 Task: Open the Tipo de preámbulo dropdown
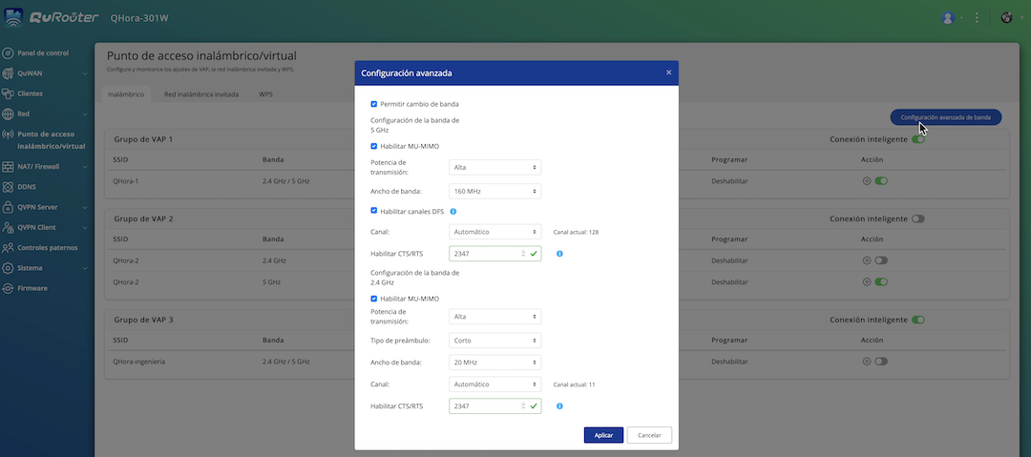494,340
